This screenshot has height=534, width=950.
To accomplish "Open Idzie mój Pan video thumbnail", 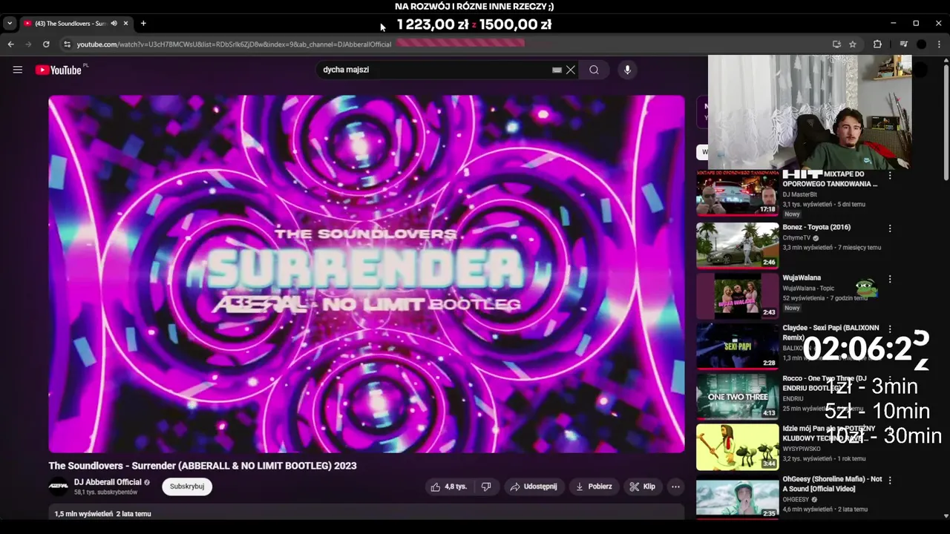I will coord(737,447).
